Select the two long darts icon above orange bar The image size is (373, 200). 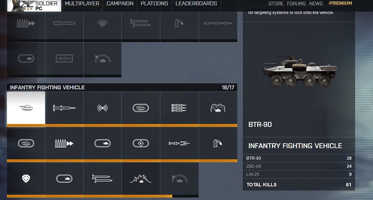[x=102, y=178]
